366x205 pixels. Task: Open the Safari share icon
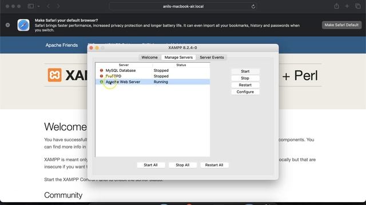(x=336, y=6)
